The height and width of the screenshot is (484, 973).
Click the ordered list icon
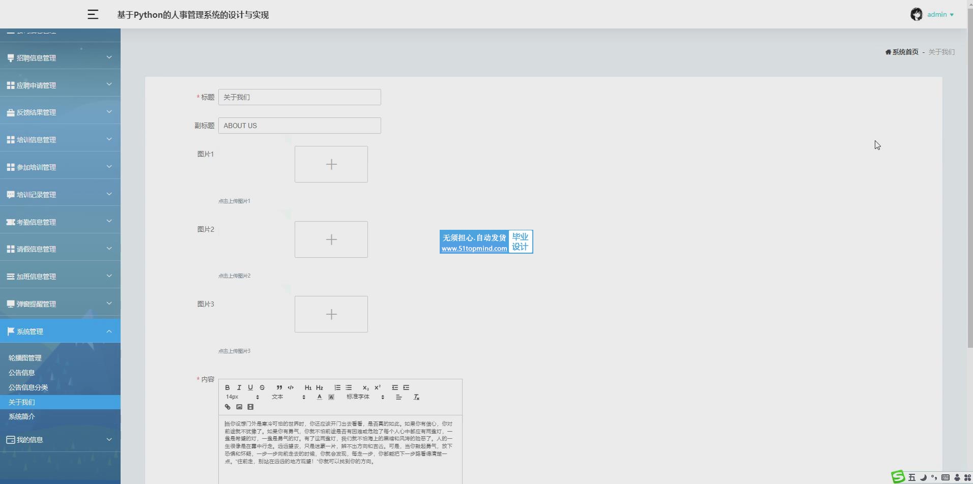click(x=337, y=387)
